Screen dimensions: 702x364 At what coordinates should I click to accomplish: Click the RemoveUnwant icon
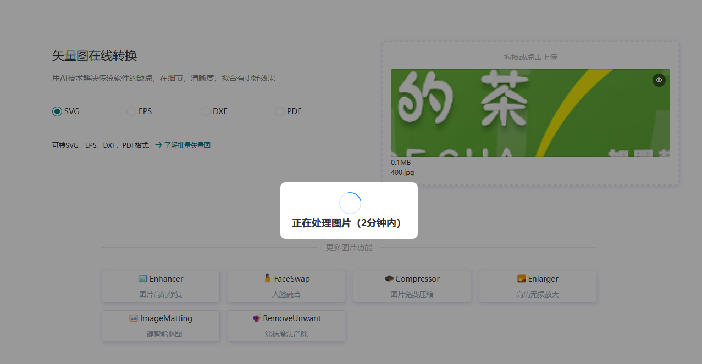[256, 318]
